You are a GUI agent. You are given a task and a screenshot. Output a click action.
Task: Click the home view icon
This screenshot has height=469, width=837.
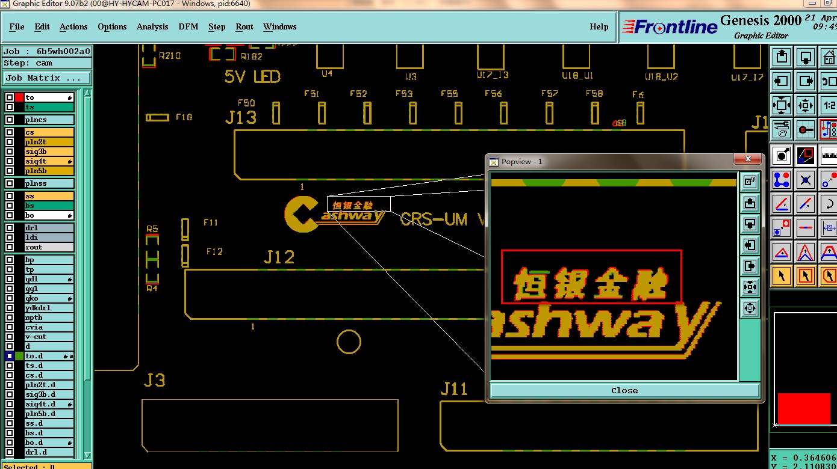(x=829, y=57)
